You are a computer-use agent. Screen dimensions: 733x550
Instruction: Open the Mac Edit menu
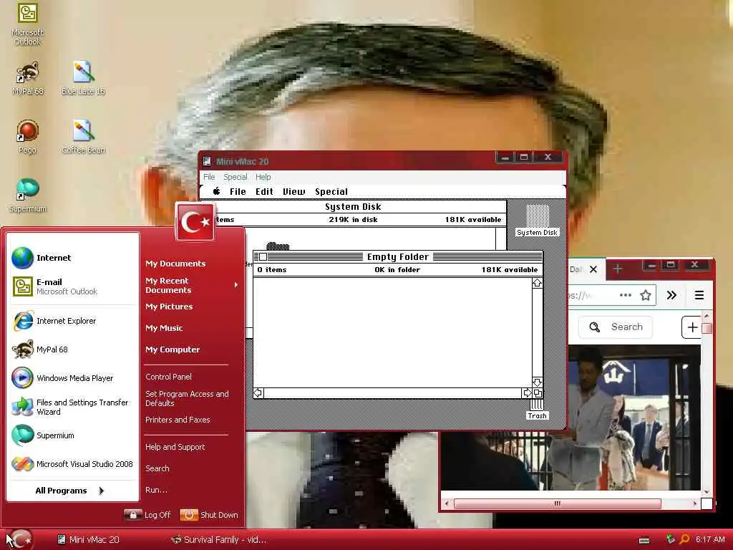click(264, 191)
